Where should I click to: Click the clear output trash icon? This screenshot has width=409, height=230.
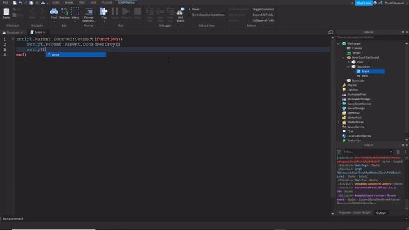[398, 152]
